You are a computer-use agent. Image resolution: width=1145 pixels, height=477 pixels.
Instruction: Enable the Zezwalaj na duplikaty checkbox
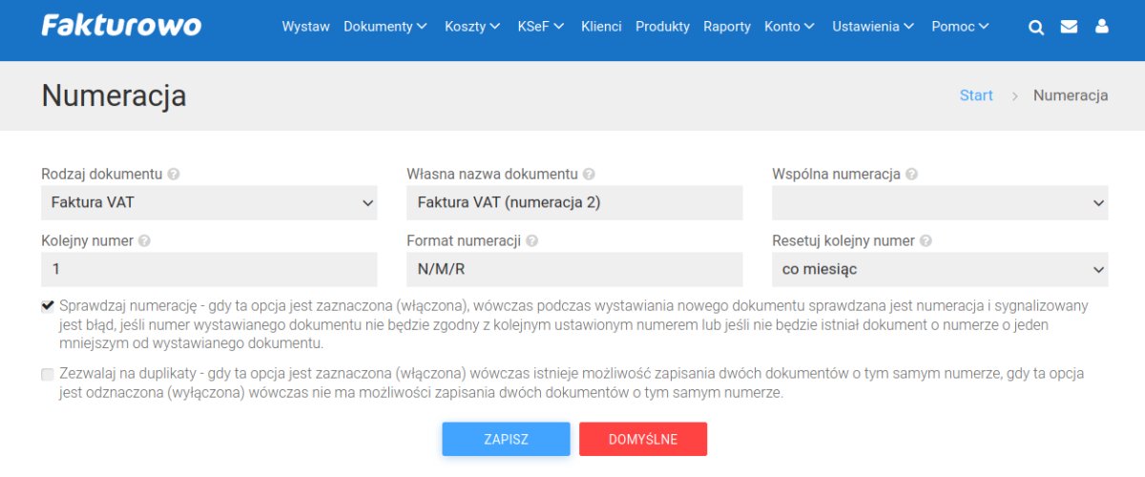coord(48,374)
